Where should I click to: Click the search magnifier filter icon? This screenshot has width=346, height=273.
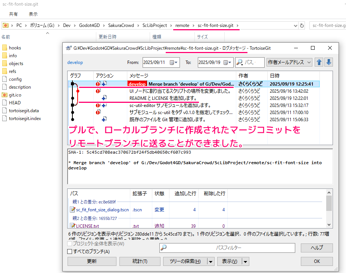(240, 62)
